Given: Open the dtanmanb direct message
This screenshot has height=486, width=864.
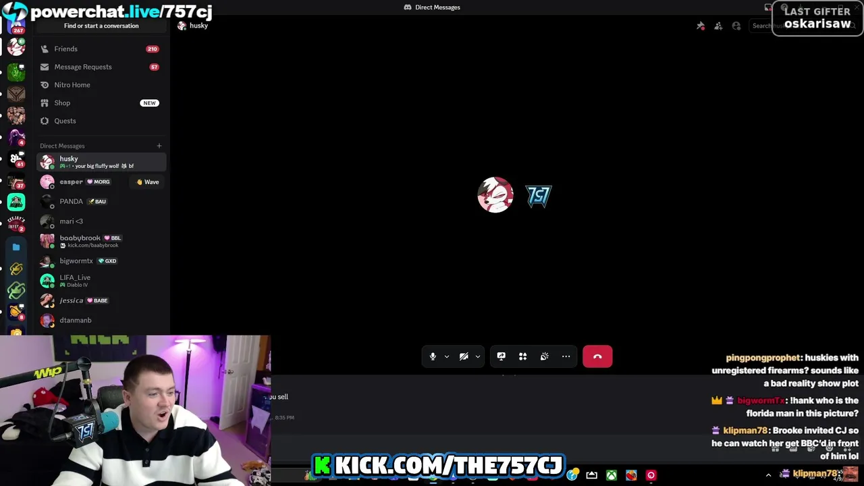Looking at the screenshot, I should [x=101, y=320].
